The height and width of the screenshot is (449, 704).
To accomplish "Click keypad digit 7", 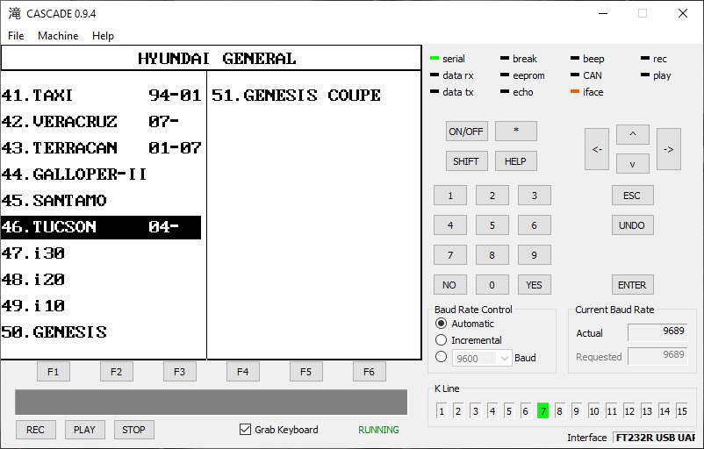I will click(450, 255).
